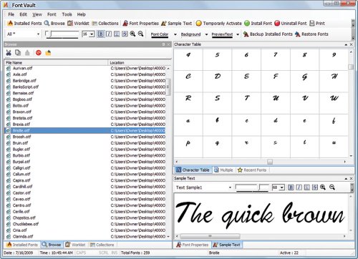Open the Edit menu

tap(23, 14)
